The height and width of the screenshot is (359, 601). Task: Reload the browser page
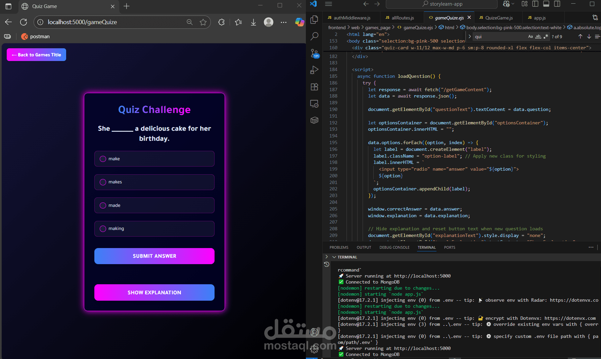pos(24,22)
